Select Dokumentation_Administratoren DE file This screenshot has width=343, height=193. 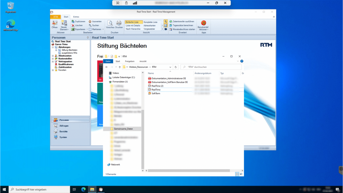(169, 78)
